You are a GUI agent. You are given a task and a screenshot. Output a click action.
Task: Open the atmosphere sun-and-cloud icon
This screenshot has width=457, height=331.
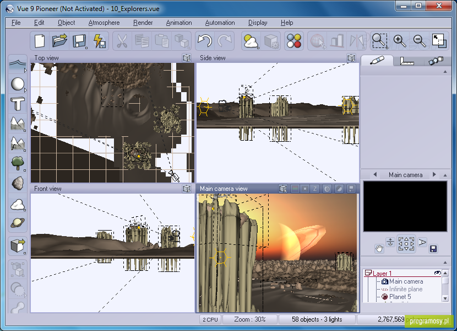click(x=251, y=41)
